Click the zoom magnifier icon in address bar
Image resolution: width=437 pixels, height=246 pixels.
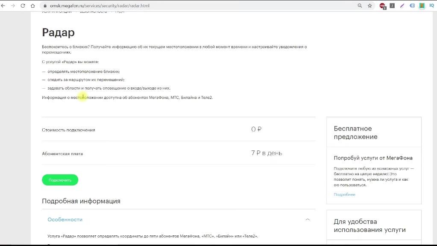pyautogui.click(x=360, y=6)
